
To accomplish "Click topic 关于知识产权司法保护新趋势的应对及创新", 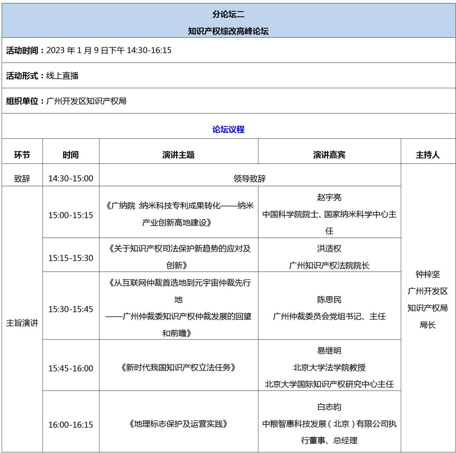I will [178, 257].
